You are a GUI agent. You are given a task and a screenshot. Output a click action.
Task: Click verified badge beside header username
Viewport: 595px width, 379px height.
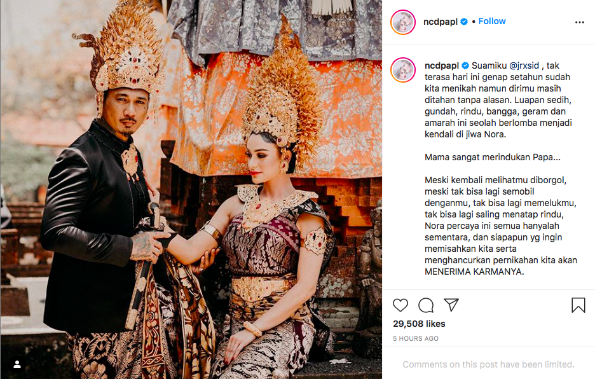point(463,22)
